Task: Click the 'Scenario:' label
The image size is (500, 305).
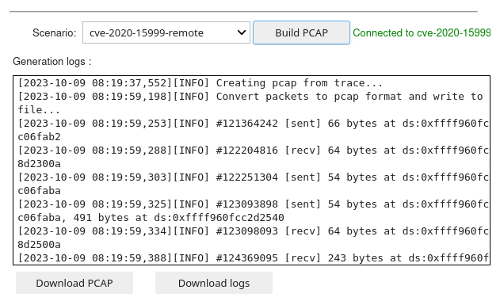Action: pos(54,32)
